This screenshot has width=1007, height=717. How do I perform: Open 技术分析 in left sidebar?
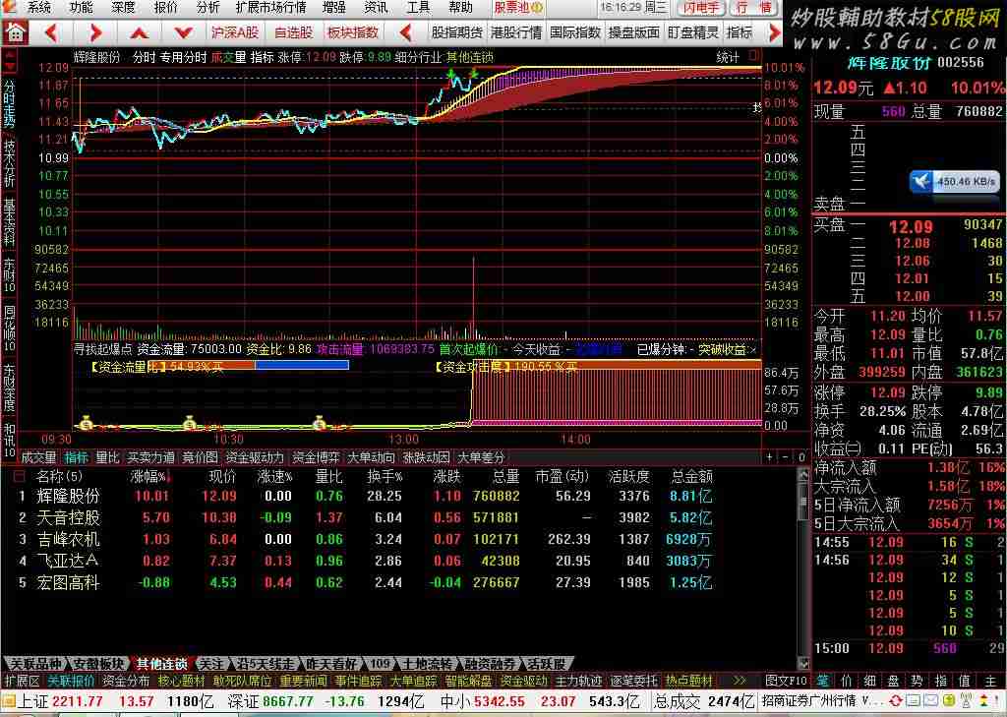click(x=9, y=163)
